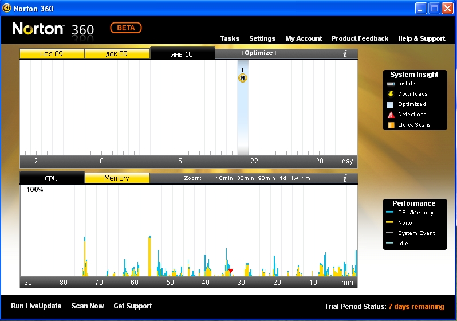457x321 pixels.
Task: Open info icon in the Optimize bar
Action: 345,54
